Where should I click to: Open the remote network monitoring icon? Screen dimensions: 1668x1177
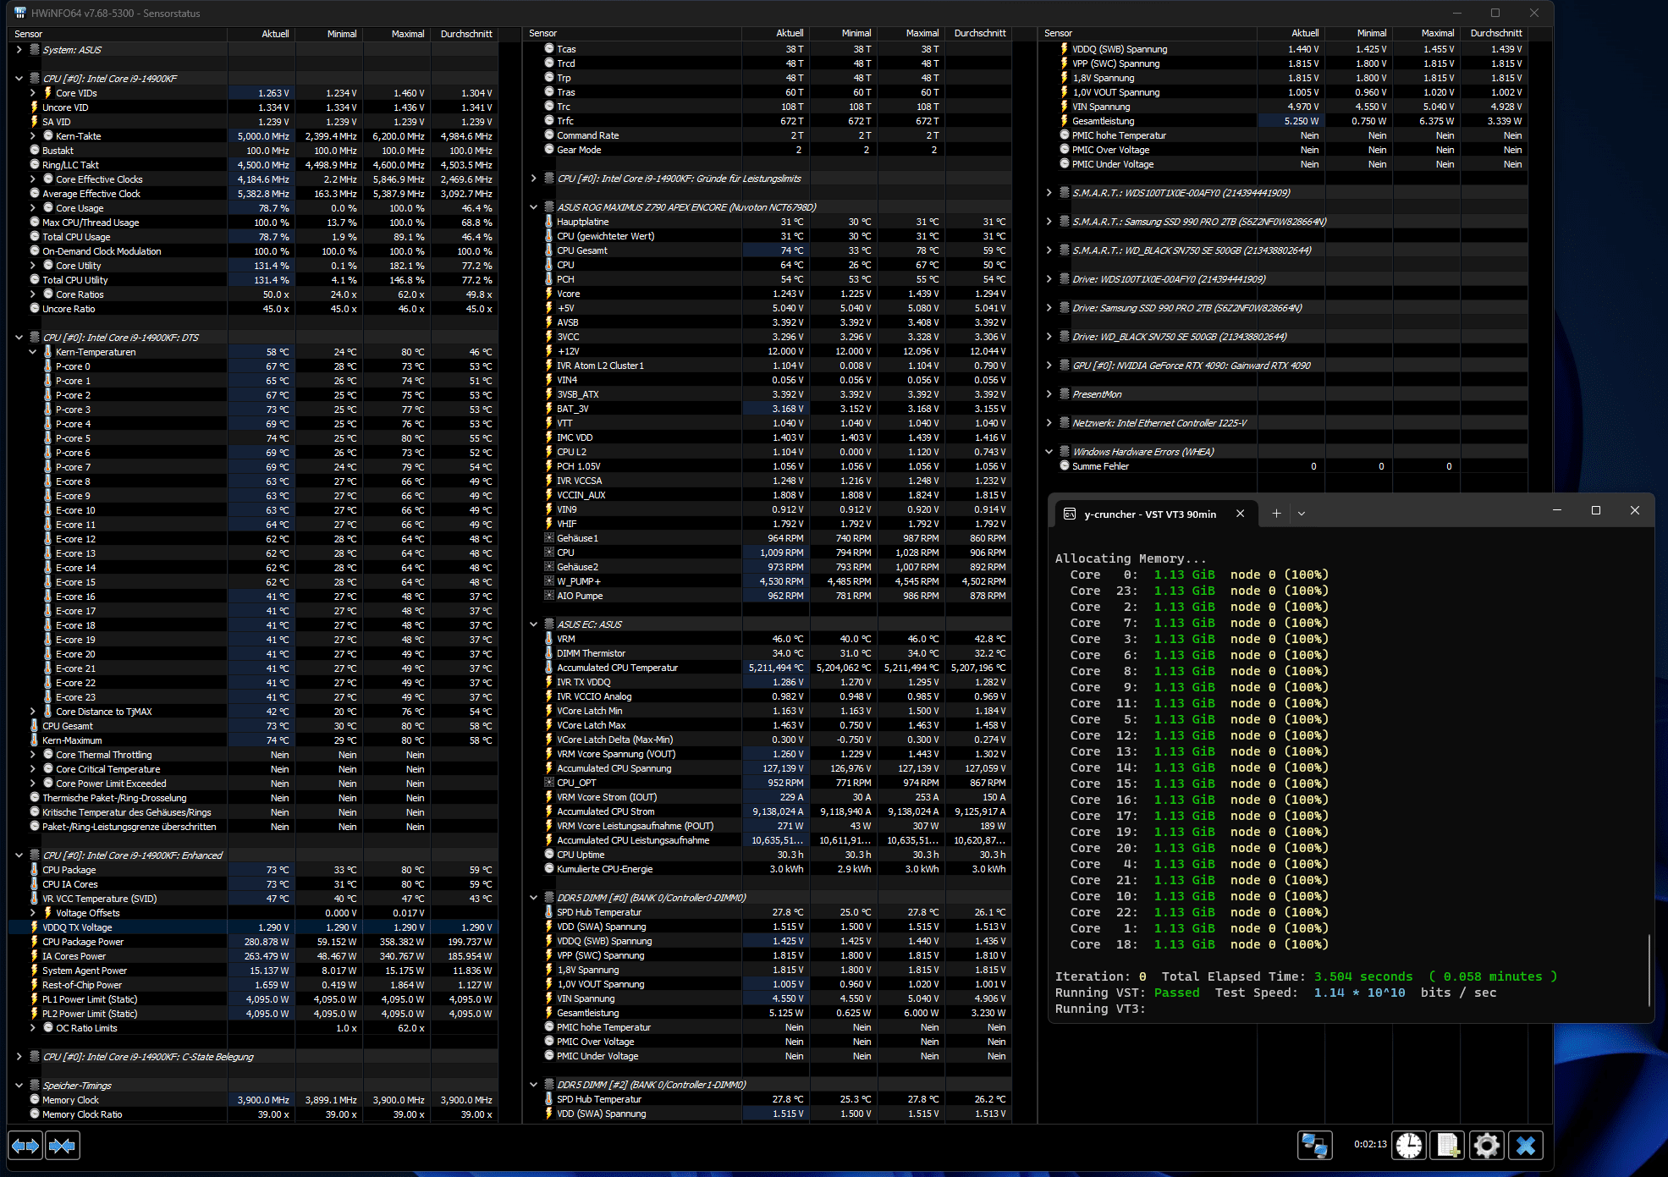1314,1145
